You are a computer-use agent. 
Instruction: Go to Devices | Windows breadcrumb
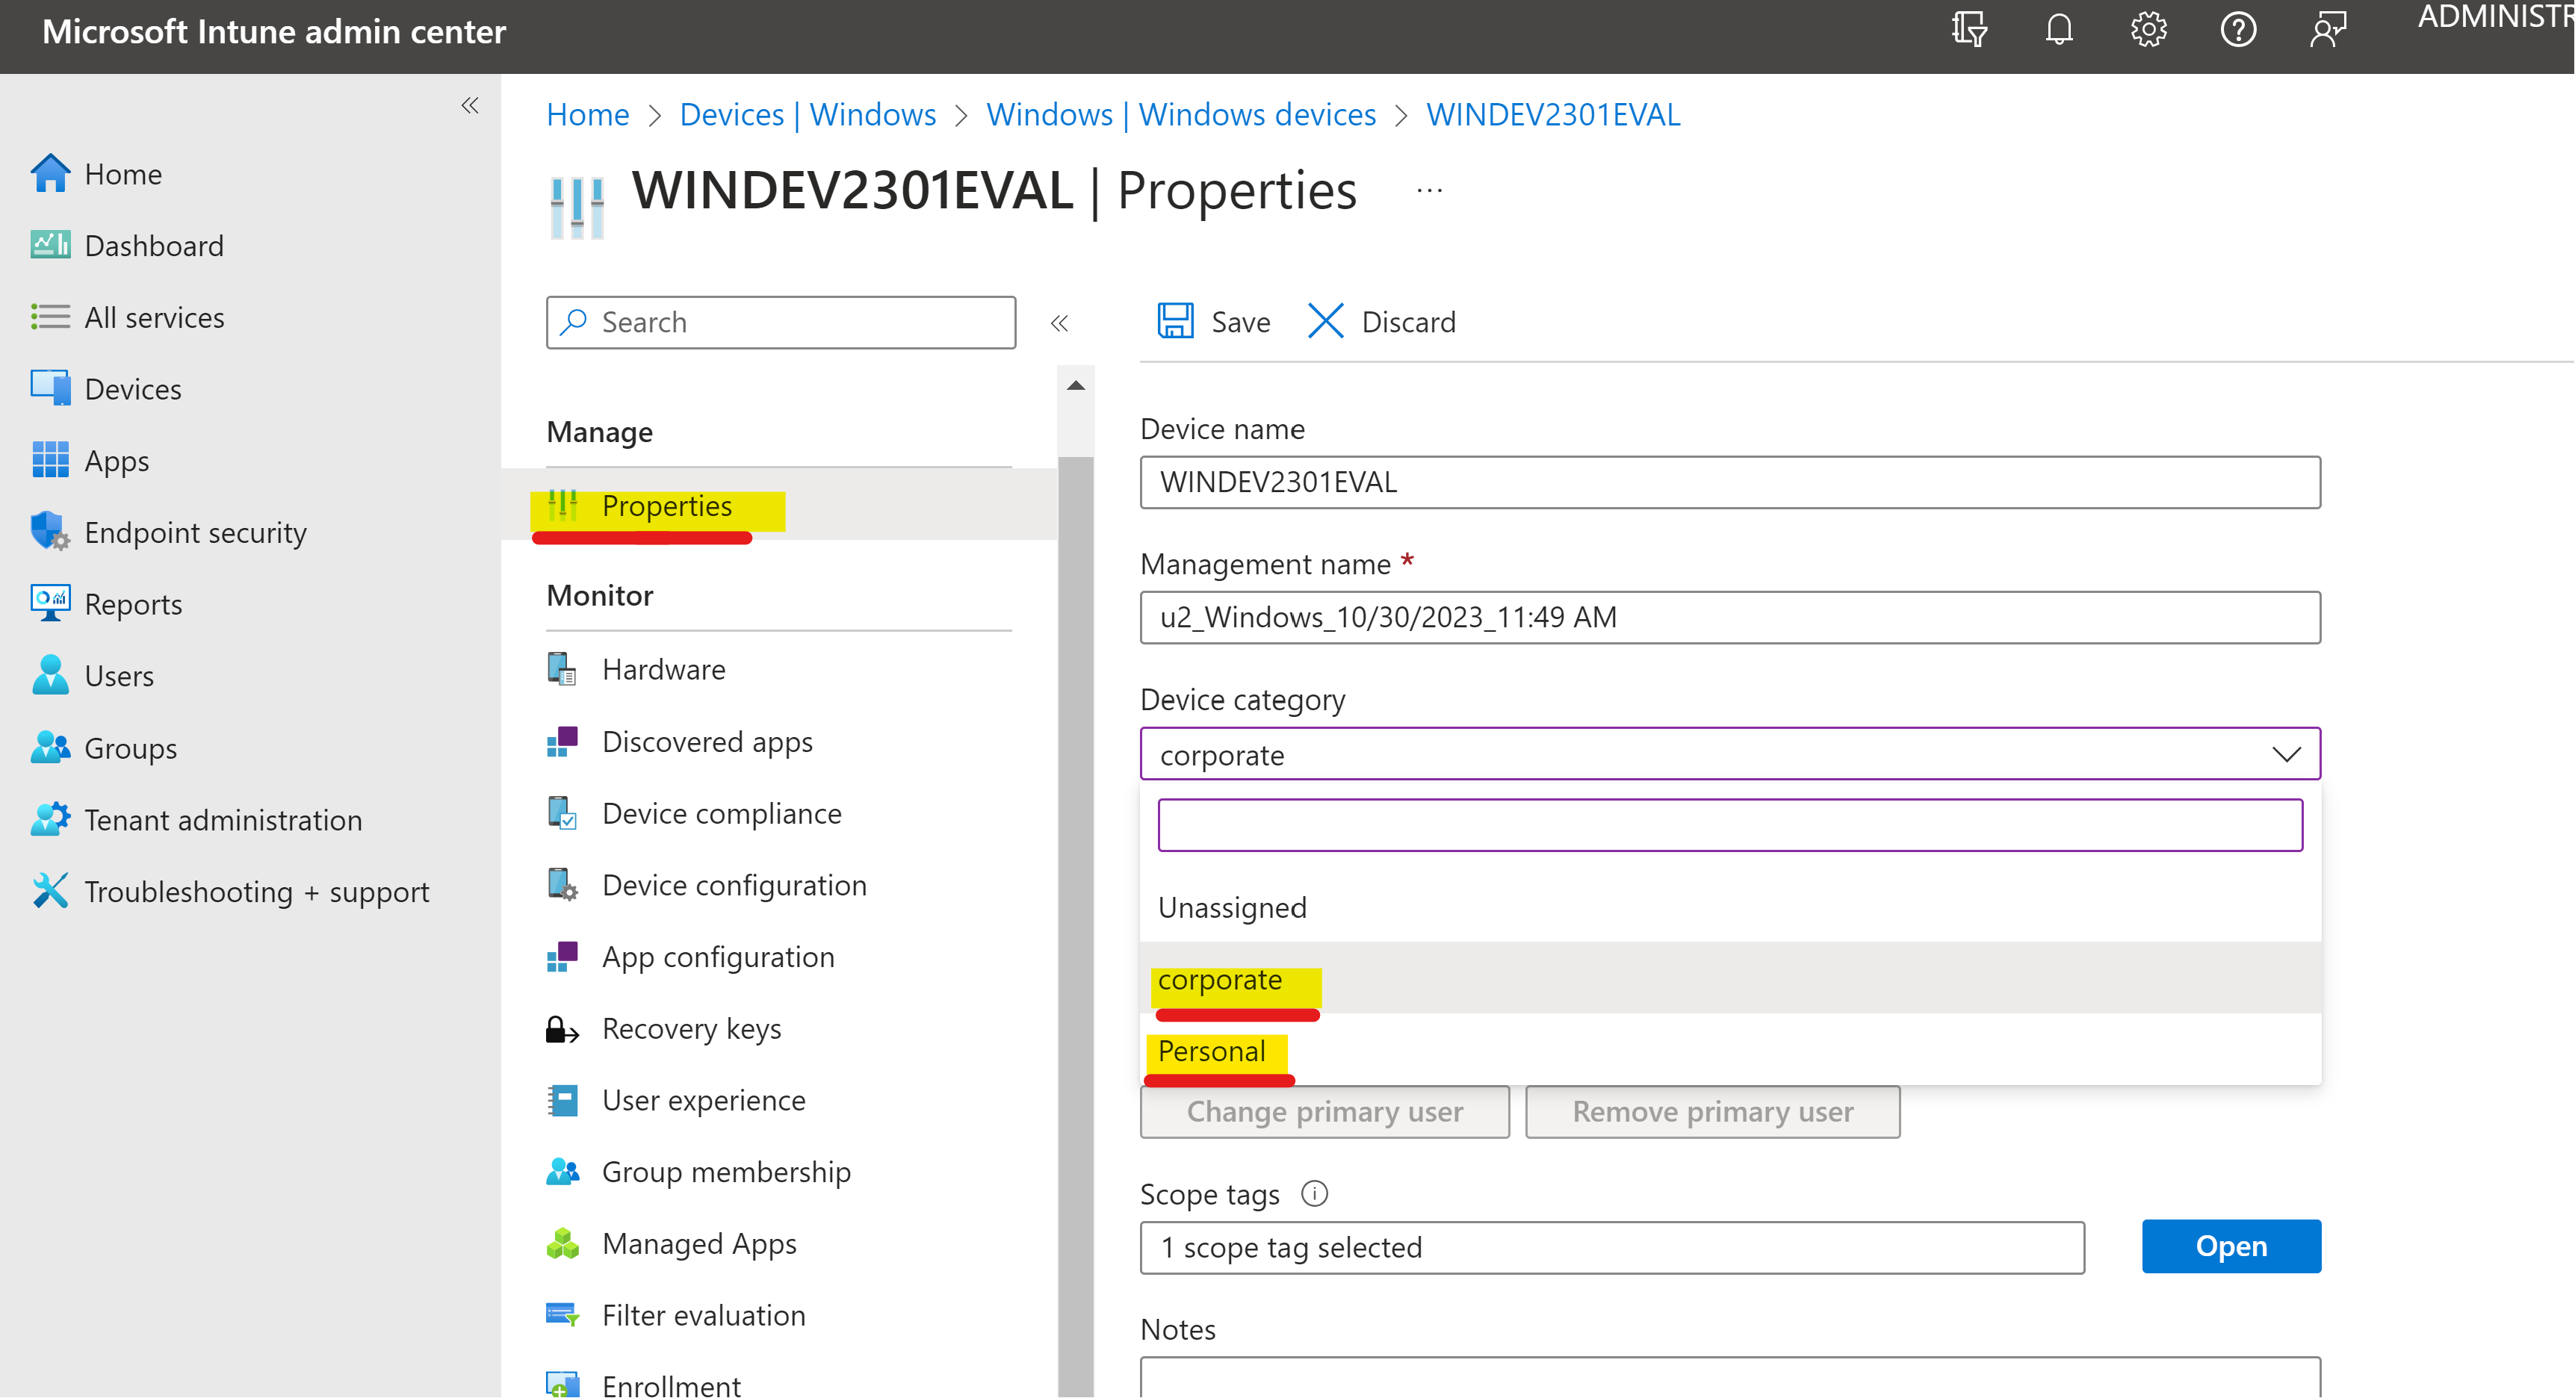coord(808,114)
